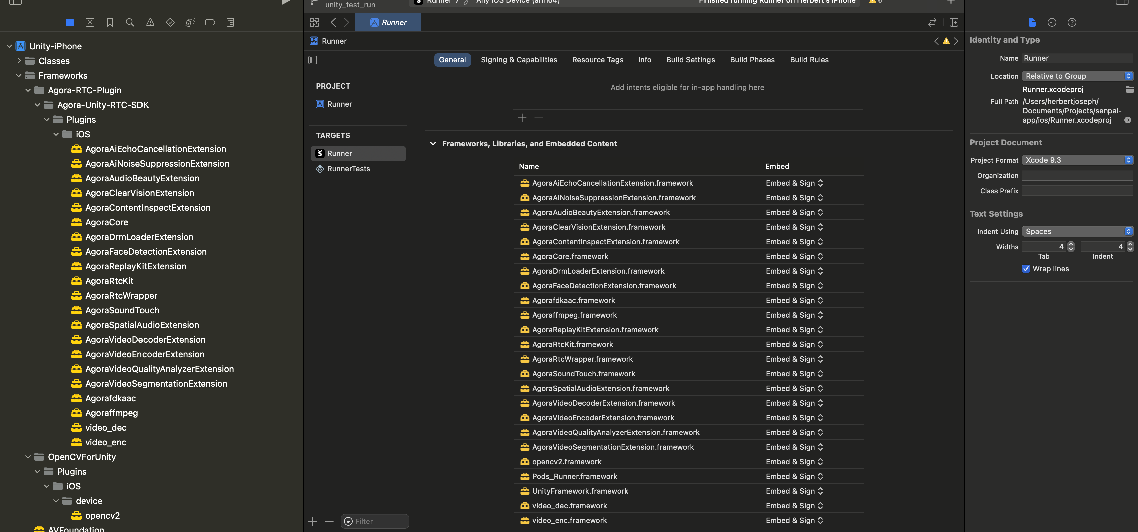Open the Issue navigator warning icon
The height and width of the screenshot is (532, 1138).
[150, 22]
